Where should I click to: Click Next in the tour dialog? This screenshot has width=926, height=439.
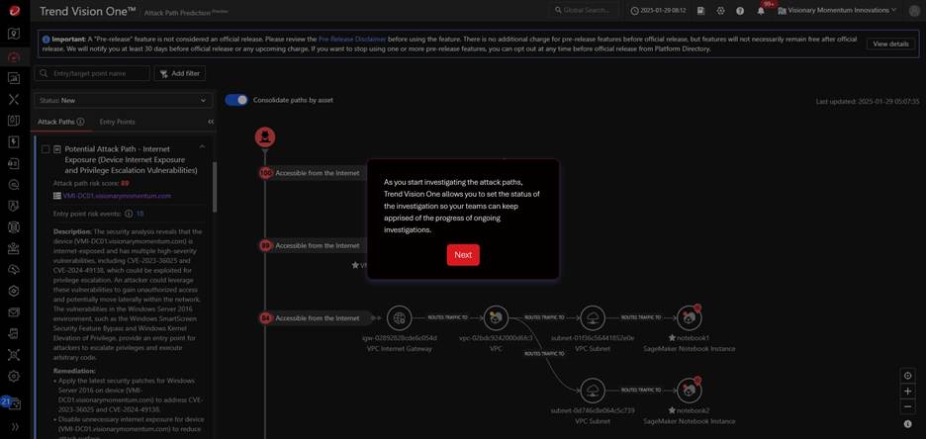[463, 255]
